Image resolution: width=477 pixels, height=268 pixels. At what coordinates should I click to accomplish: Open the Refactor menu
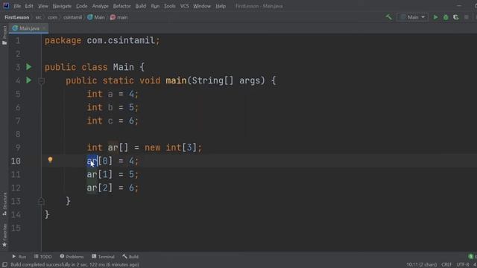[121, 6]
